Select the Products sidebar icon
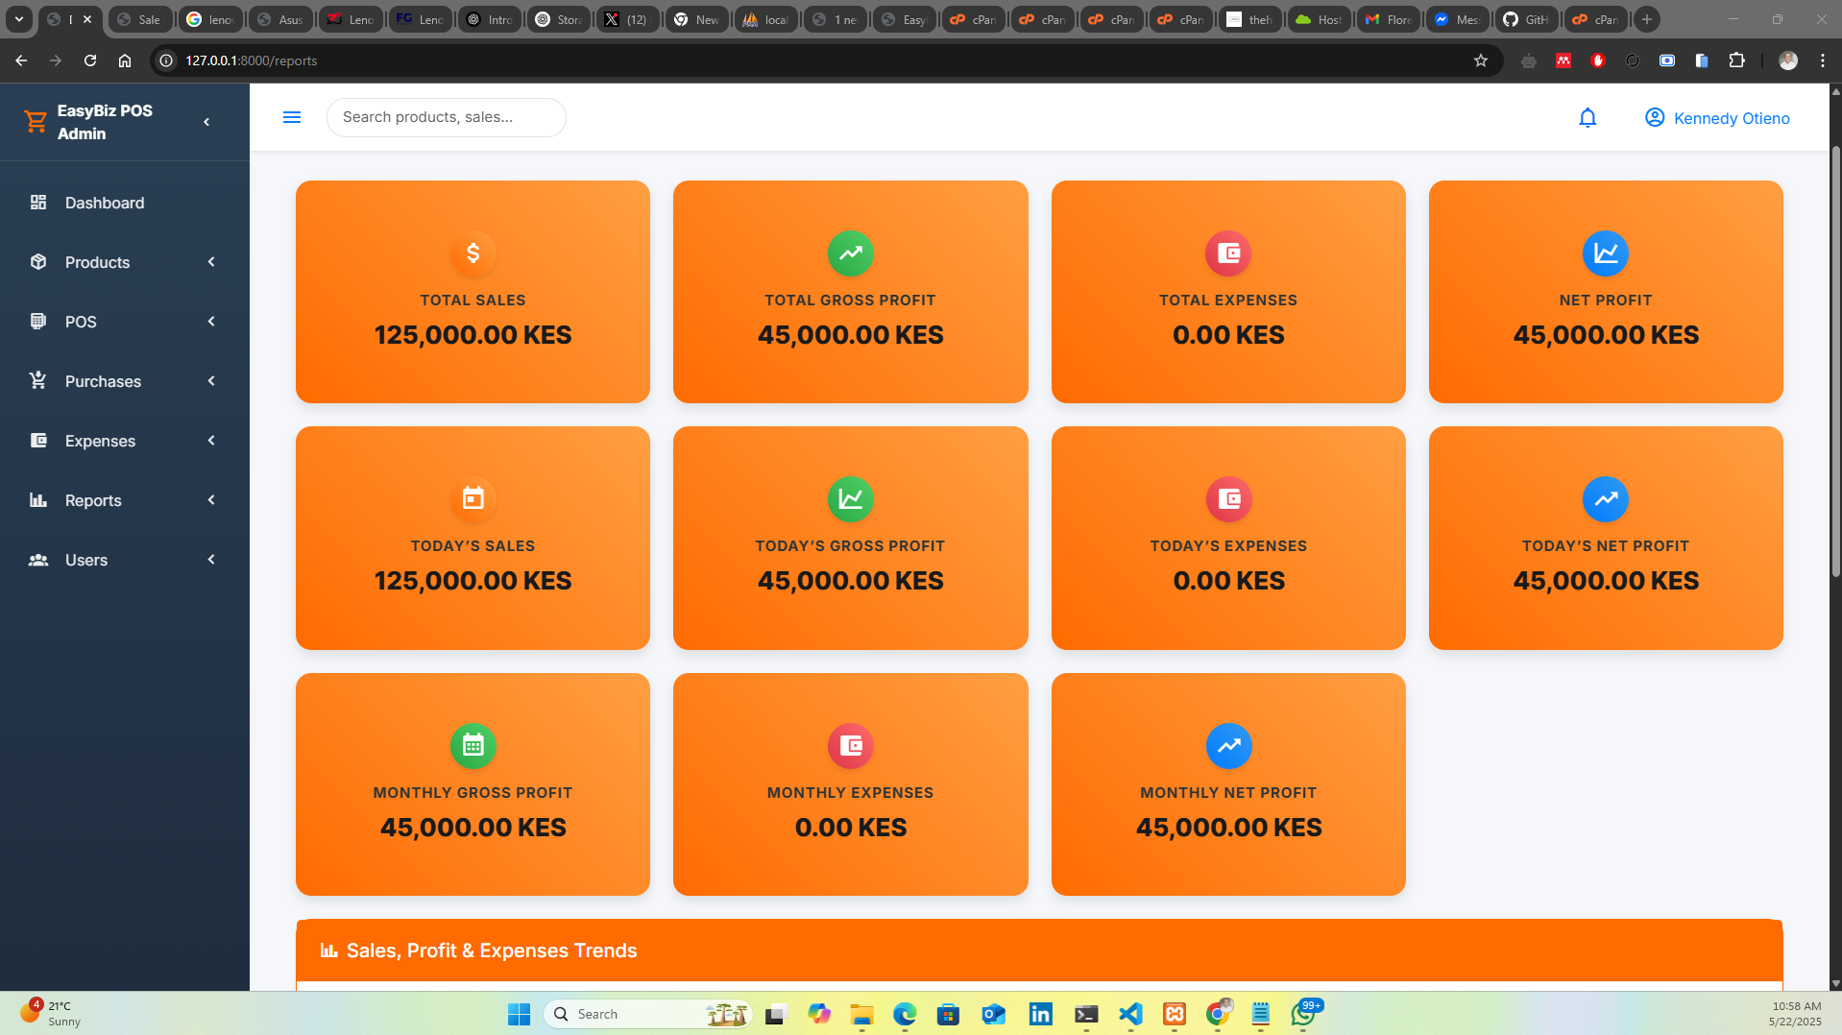The height and width of the screenshot is (1035, 1842). 38,262
